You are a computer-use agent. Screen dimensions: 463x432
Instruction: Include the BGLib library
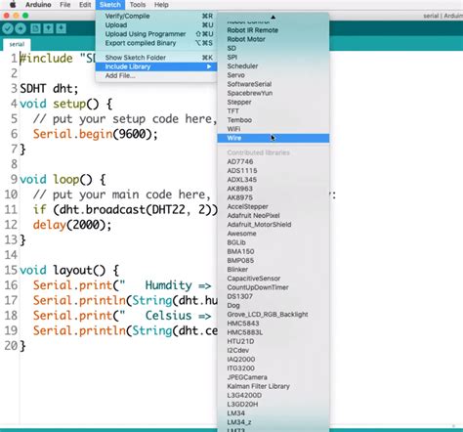[274, 242]
